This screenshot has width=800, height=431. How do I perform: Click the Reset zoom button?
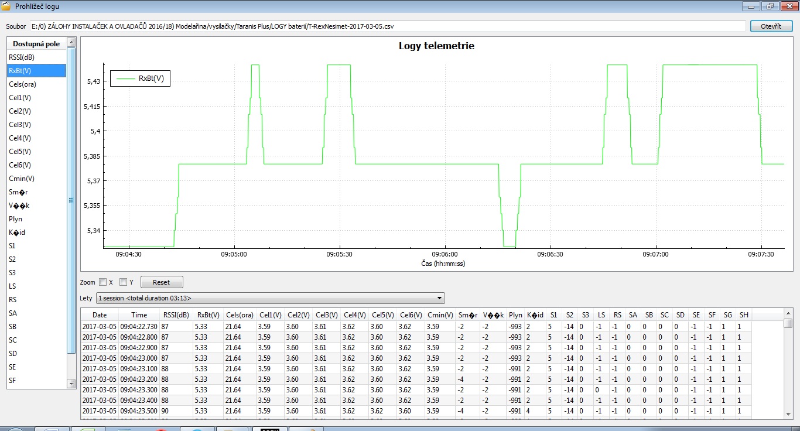[x=161, y=282]
